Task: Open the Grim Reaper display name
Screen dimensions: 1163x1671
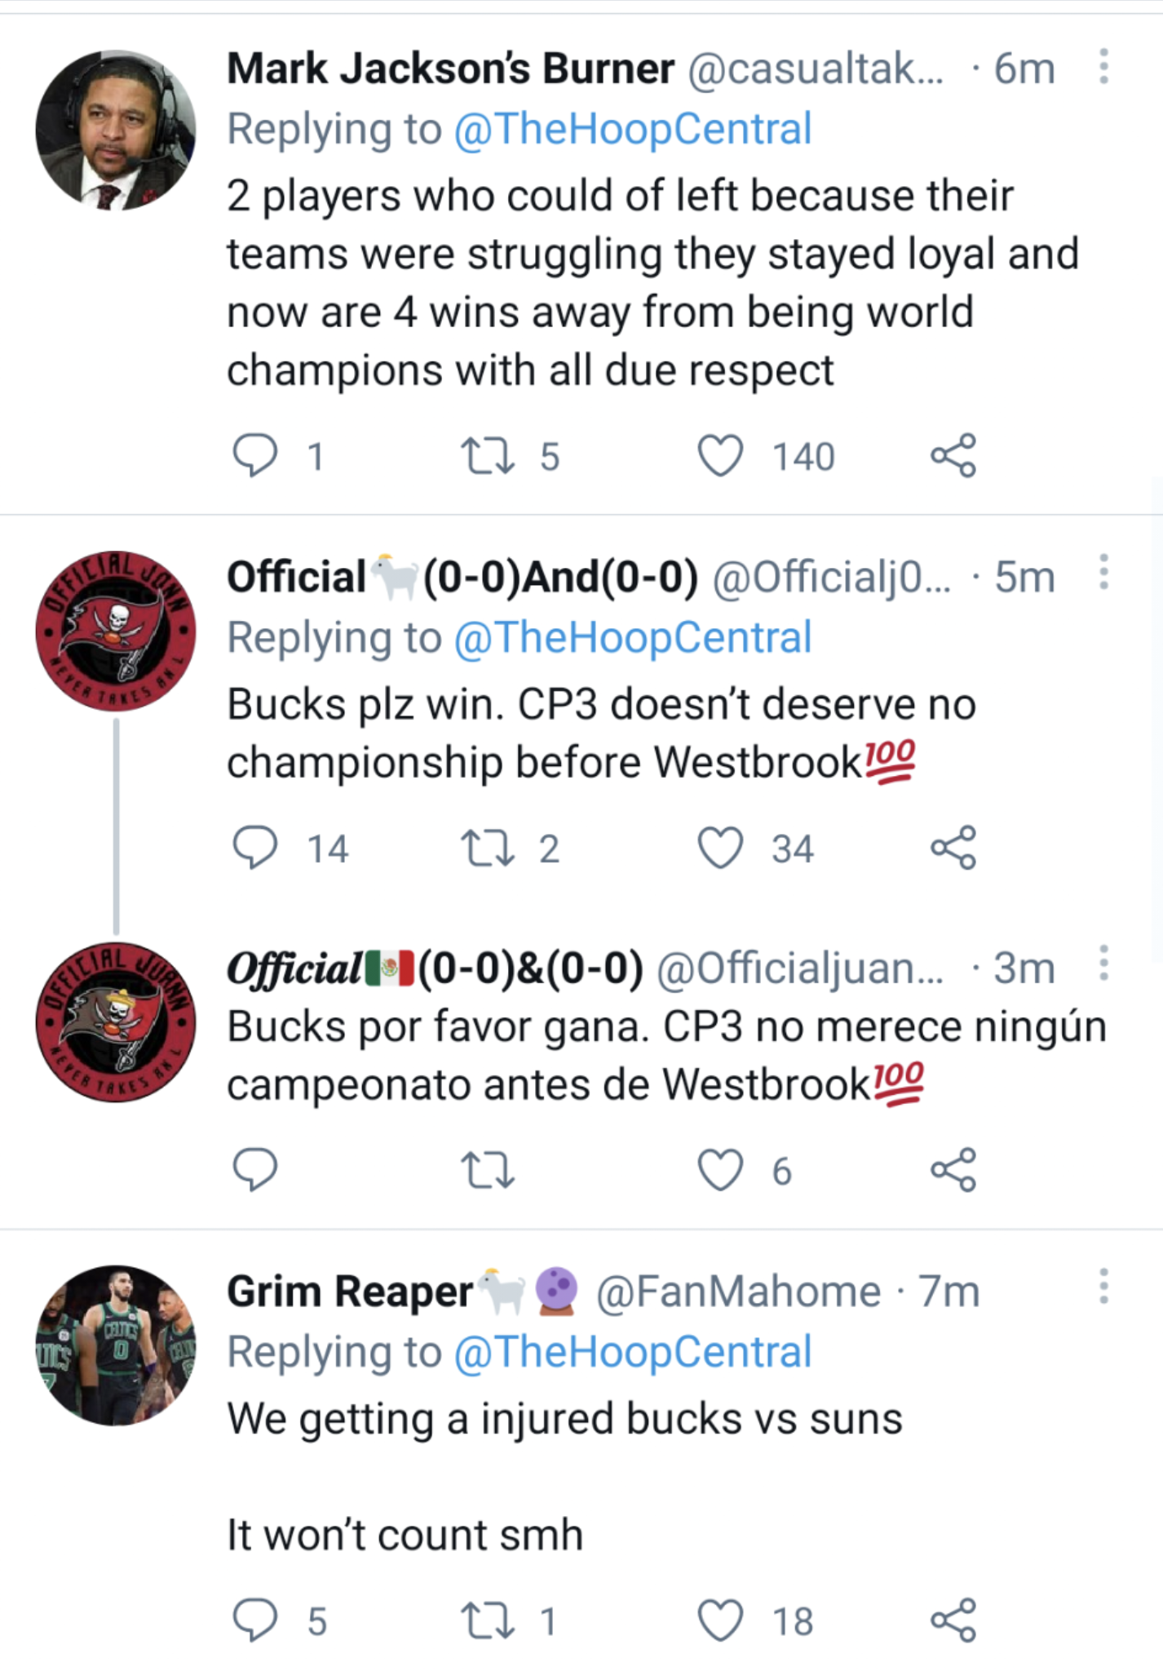Action: pyautogui.click(x=350, y=1292)
